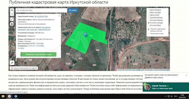Viewport: 189px width, 99px height.
Task: Click the Статус: Учтенный line
Action: 24,41
